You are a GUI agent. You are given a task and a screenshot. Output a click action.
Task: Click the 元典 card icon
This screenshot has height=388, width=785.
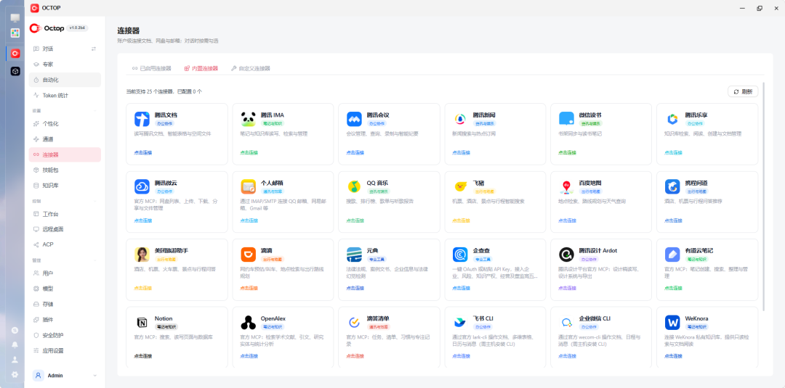355,255
